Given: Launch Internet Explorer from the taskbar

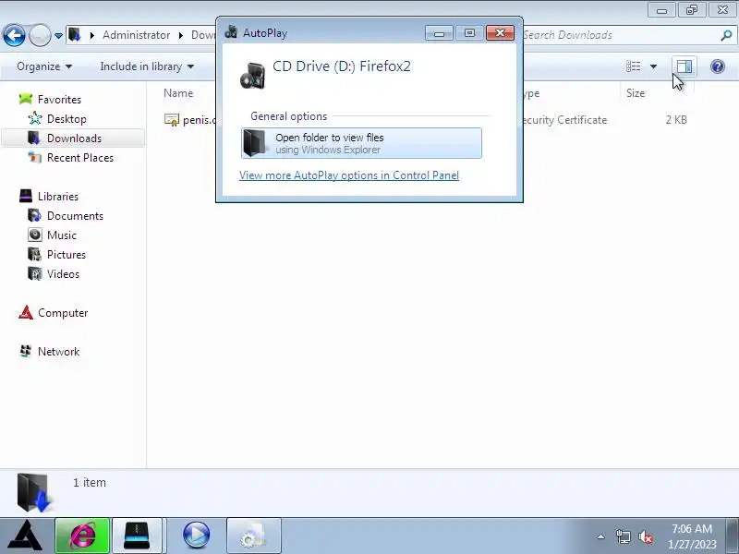Looking at the screenshot, I should click(x=82, y=536).
